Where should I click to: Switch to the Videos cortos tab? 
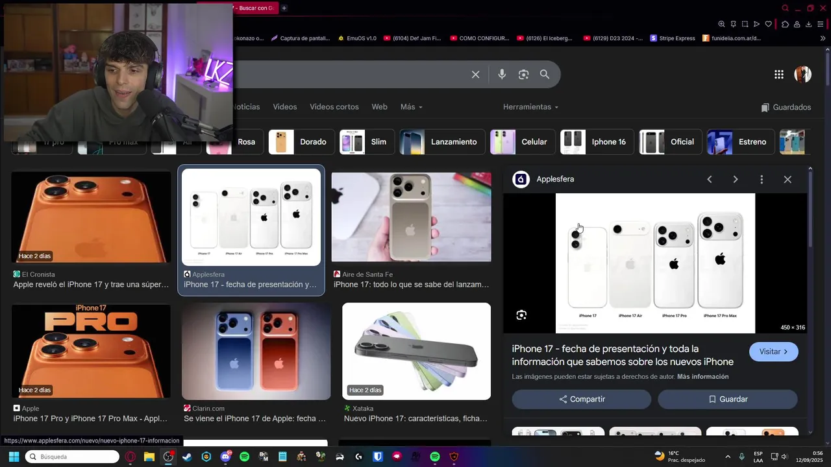[x=334, y=107]
